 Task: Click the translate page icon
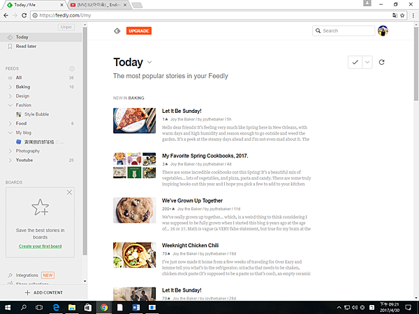[395, 15]
